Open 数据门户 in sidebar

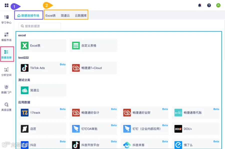coord(6,89)
